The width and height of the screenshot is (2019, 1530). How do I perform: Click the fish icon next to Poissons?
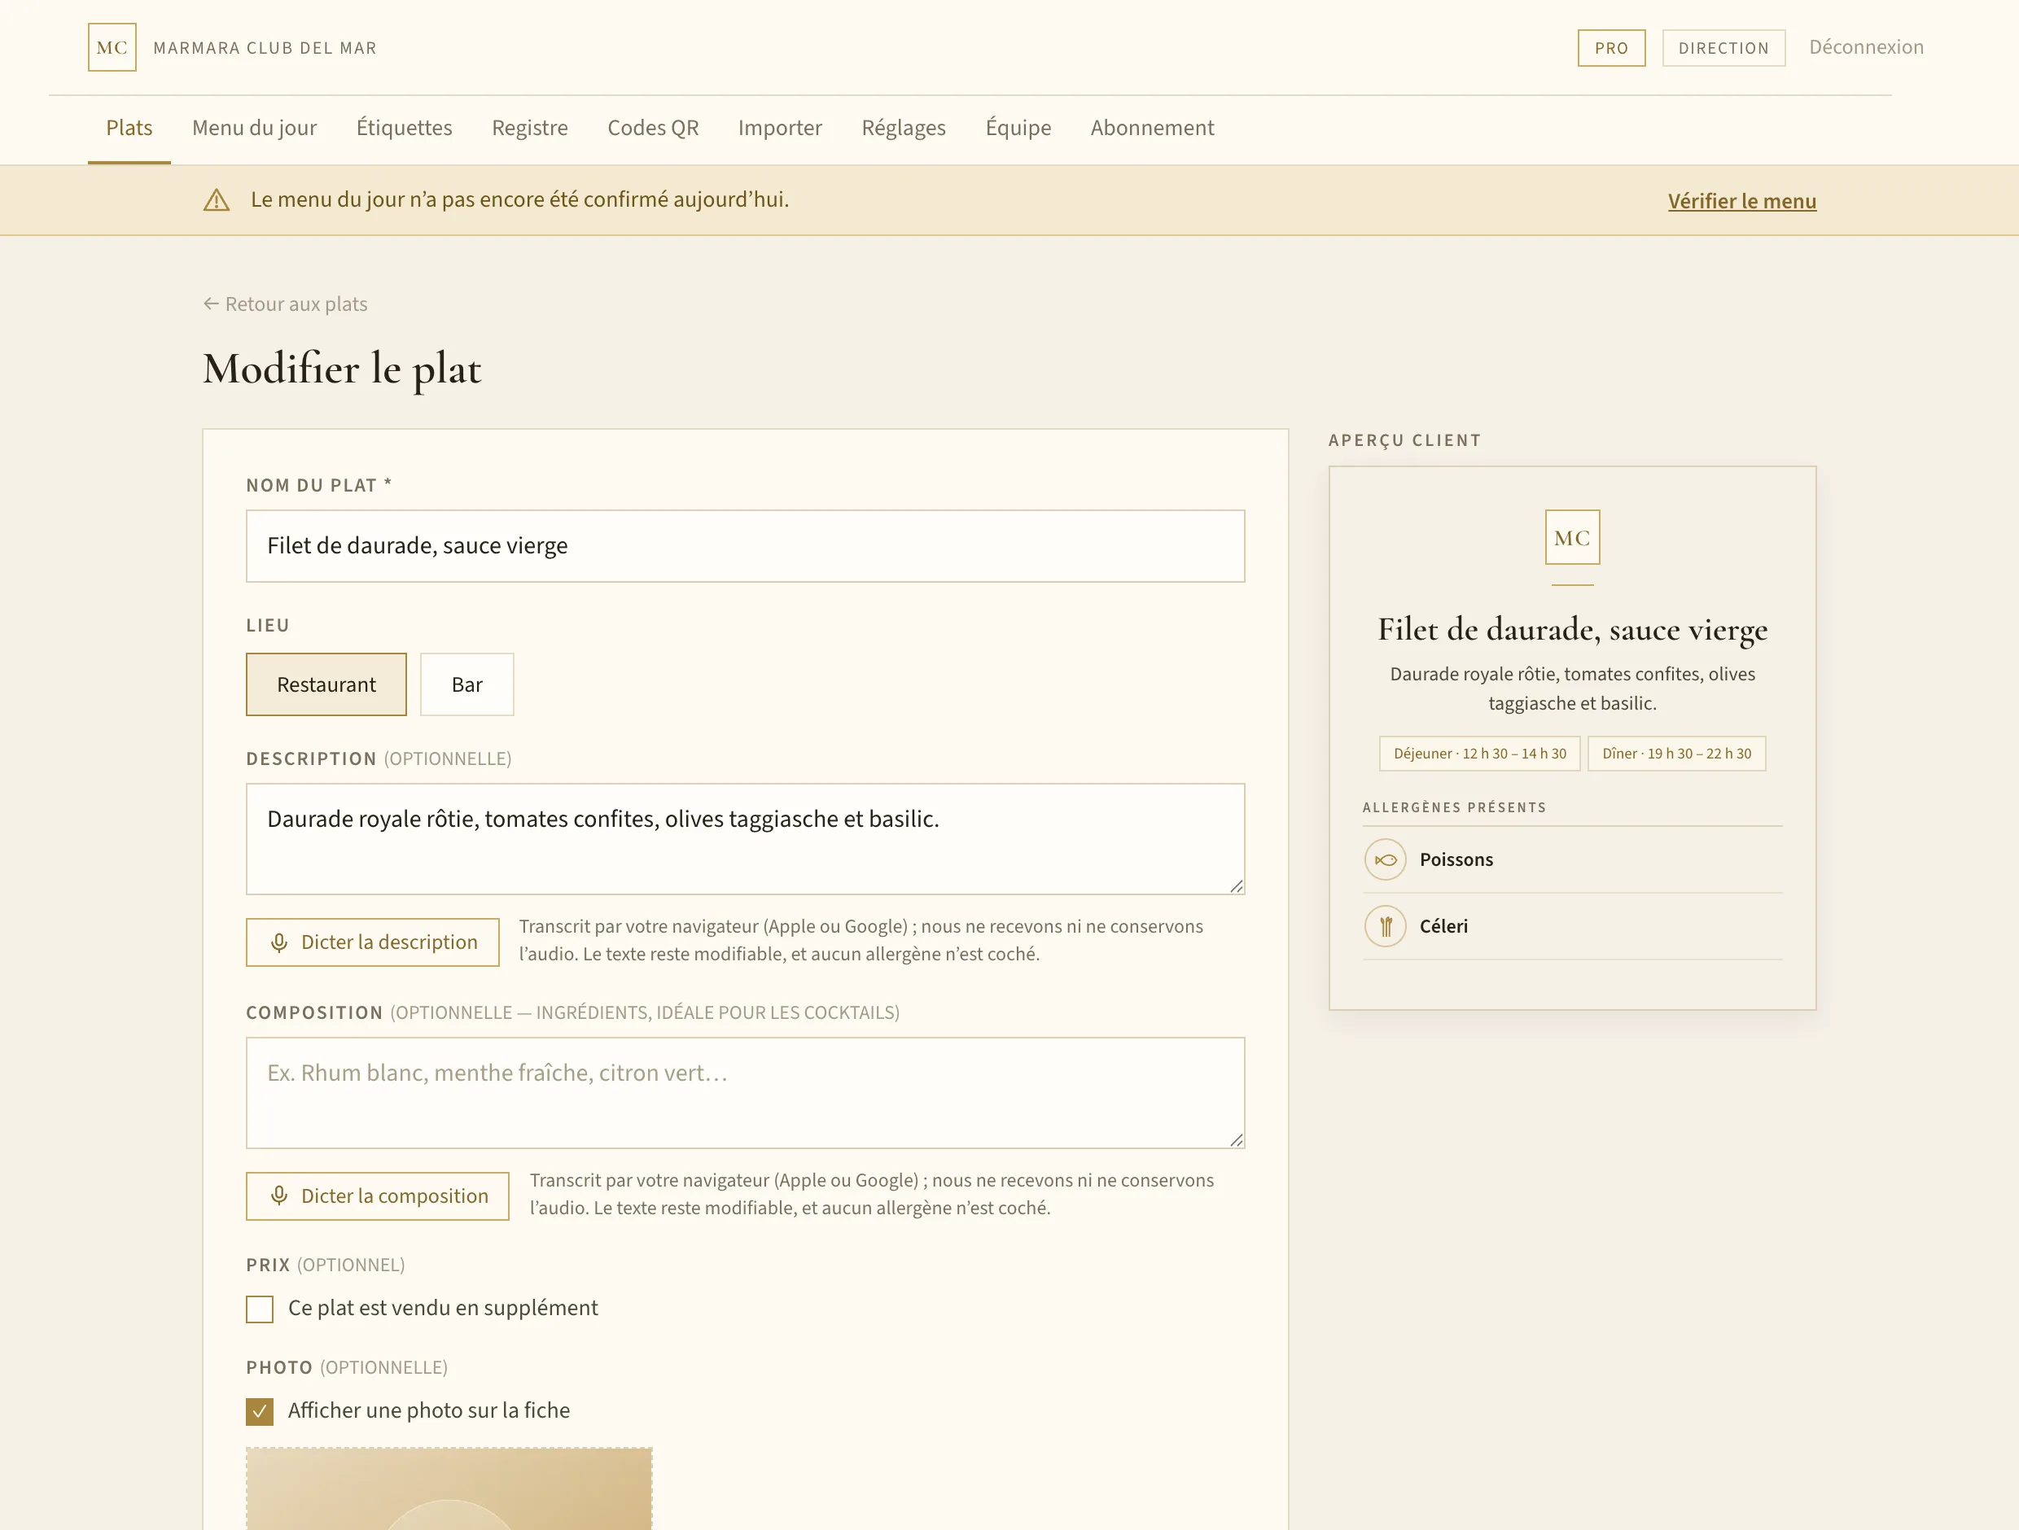[1386, 859]
